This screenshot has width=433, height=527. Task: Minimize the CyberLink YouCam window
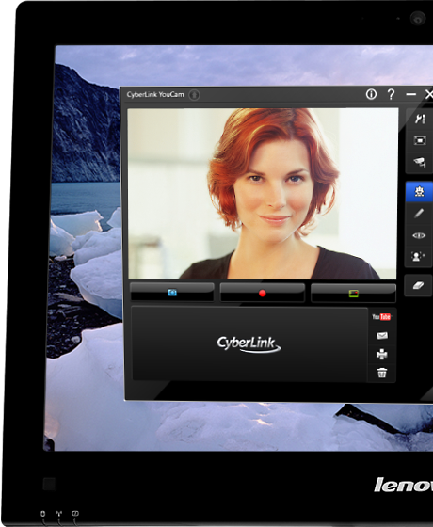tap(410, 95)
